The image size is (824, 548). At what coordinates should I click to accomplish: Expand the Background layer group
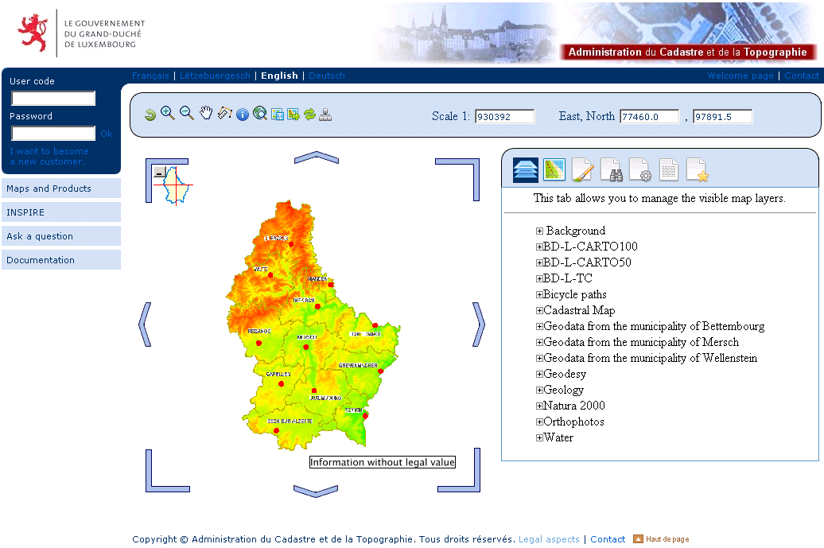click(x=539, y=231)
